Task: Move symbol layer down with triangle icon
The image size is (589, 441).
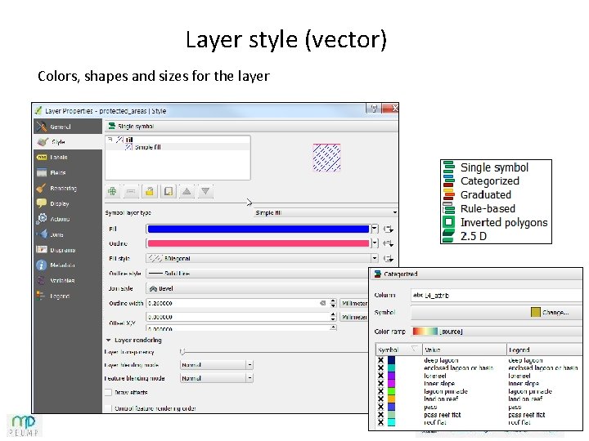Action: (x=205, y=192)
